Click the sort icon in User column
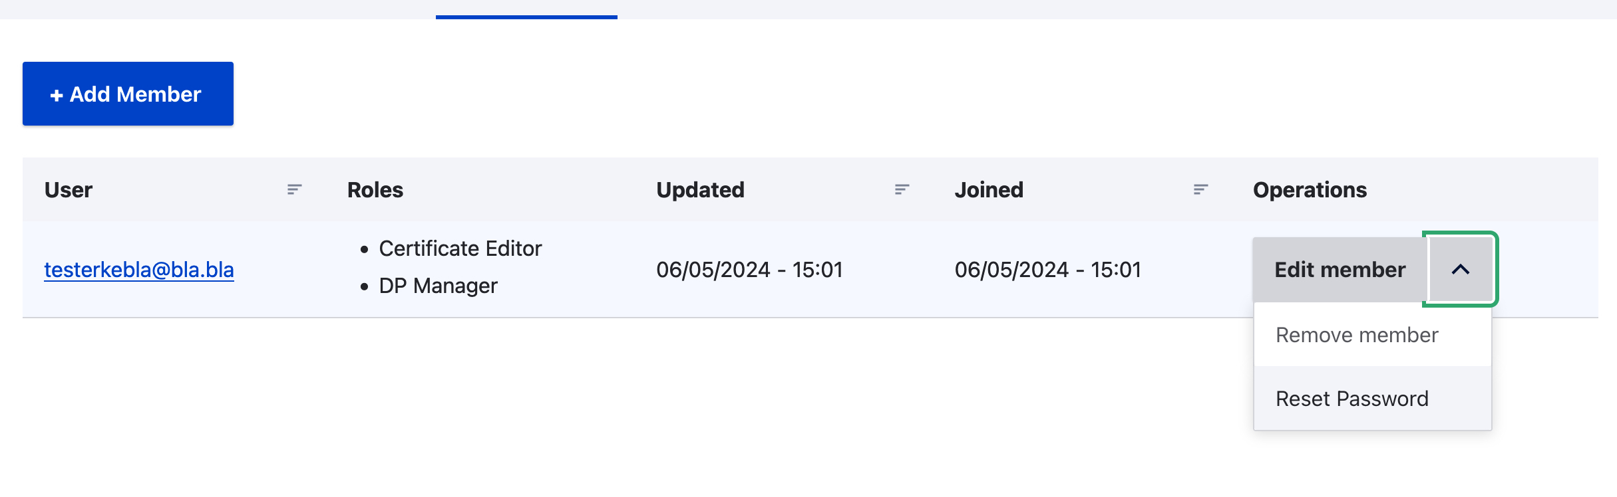 coord(294,190)
